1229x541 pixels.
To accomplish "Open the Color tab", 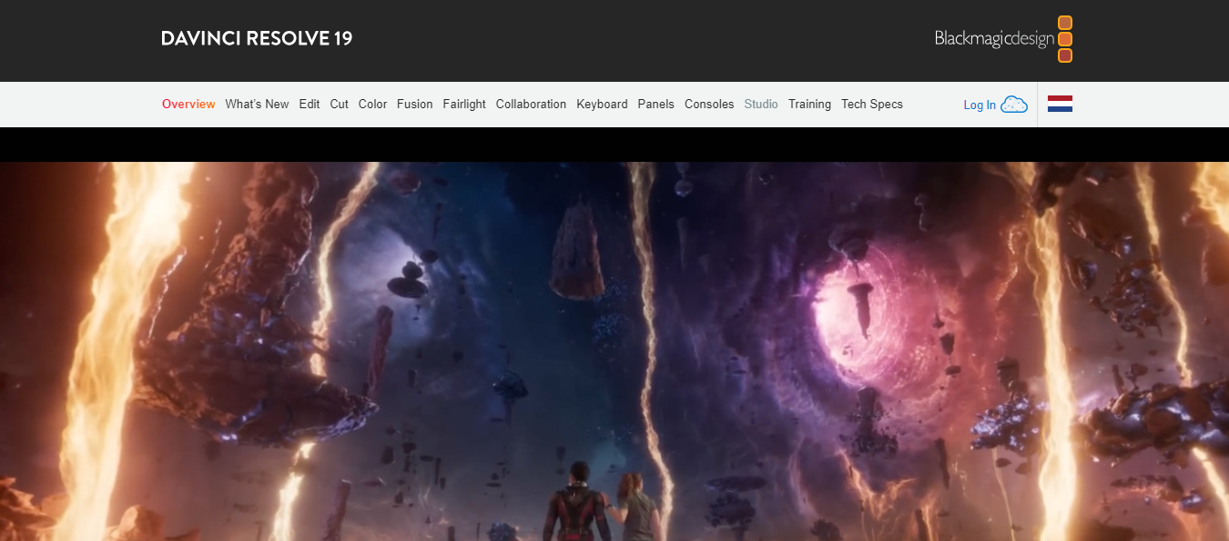I will coord(372,105).
